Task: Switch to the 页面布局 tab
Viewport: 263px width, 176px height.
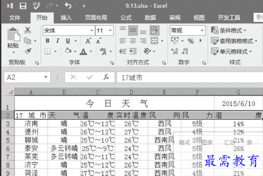Action: 96,18
